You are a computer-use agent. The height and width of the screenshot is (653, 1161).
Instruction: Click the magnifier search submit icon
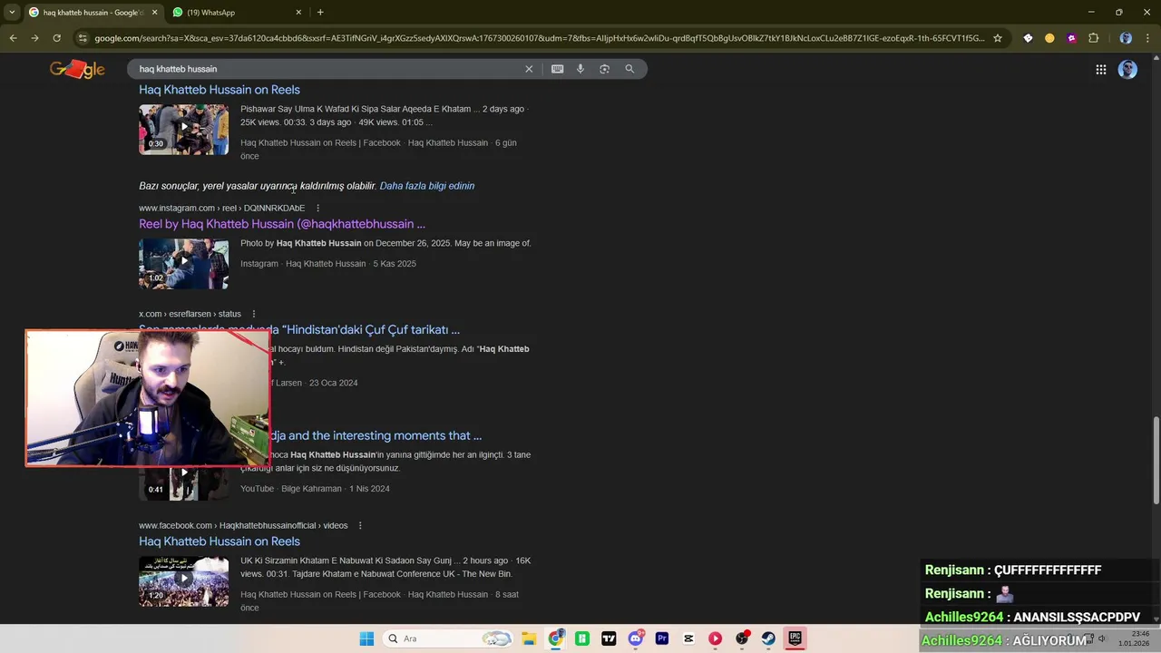coord(629,69)
